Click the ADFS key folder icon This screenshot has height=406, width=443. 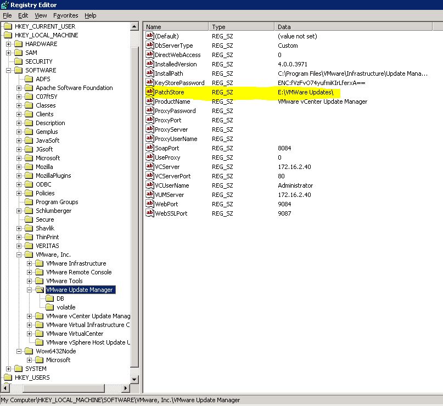29,79
